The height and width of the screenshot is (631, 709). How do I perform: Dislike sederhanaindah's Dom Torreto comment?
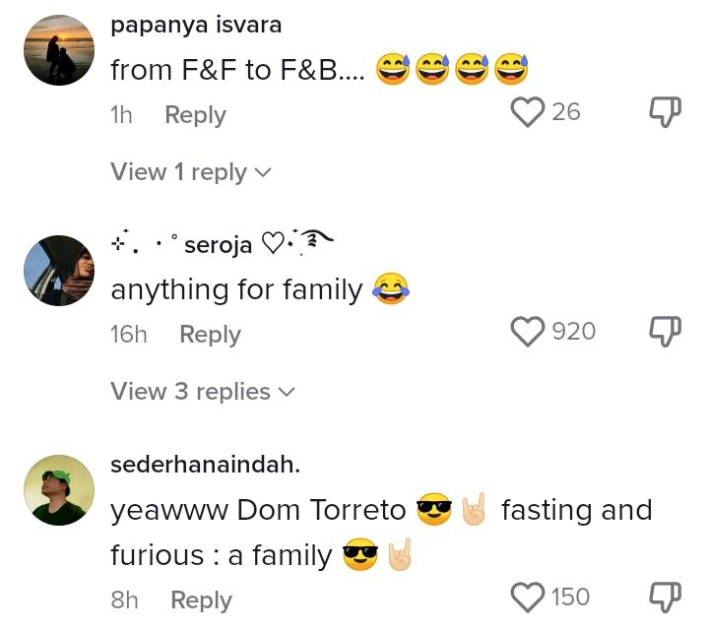click(x=666, y=598)
